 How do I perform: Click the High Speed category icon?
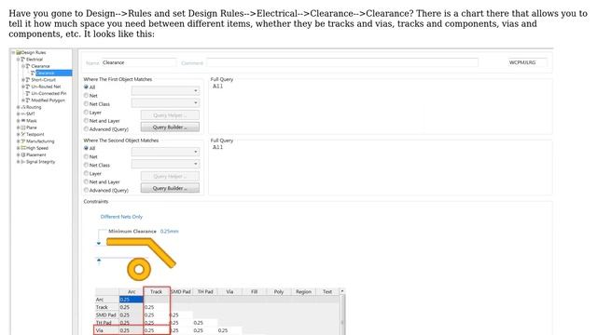tap(23, 148)
